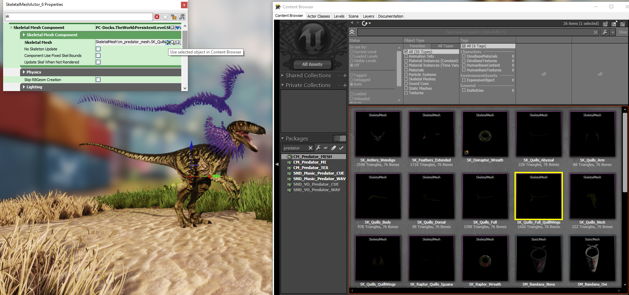Screen dimensions: 629x295
Task: Clear the 'predator' package filter
Action: (310, 148)
